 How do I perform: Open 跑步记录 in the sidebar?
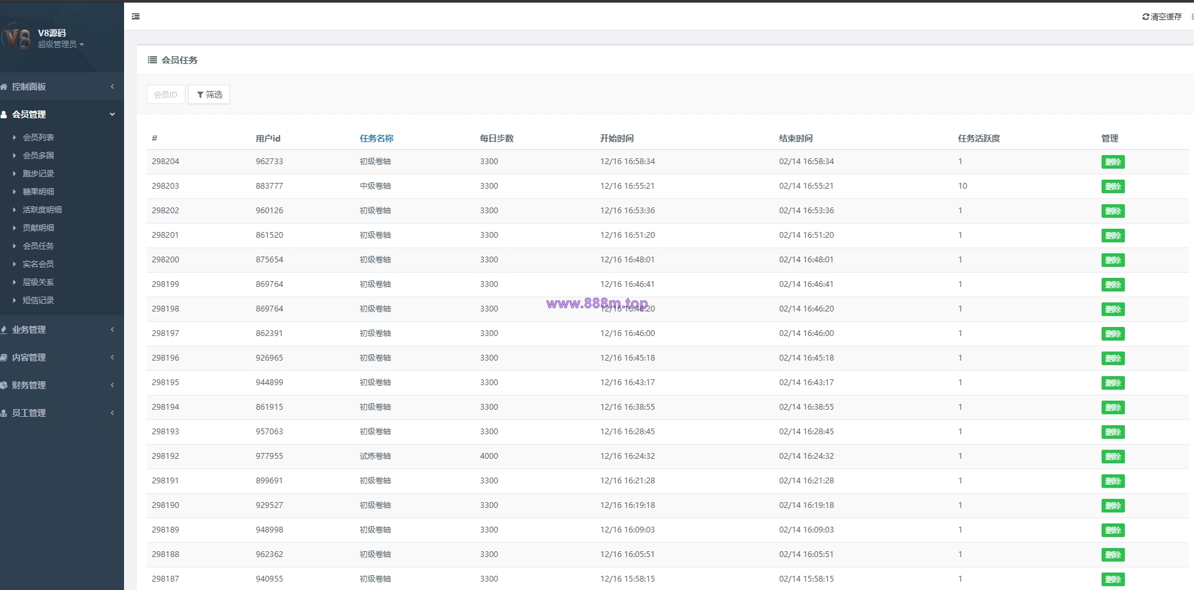[38, 174]
